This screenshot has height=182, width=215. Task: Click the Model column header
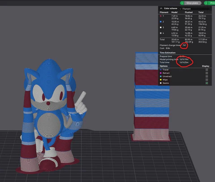pyautogui.click(x=174, y=12)
